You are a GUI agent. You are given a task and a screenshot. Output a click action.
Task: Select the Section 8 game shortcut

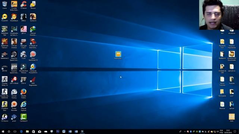tap(33, 17)
